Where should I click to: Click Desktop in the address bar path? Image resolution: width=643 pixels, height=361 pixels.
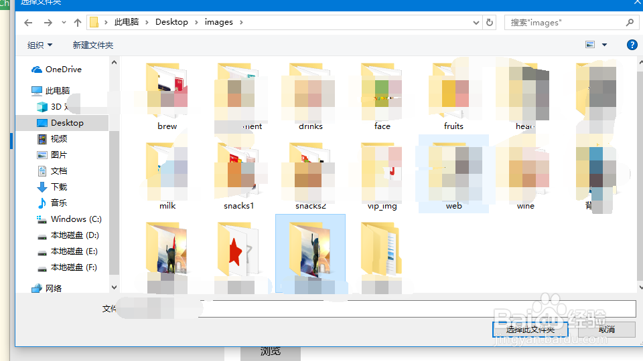pyautogui.click(x=171, y=22)
